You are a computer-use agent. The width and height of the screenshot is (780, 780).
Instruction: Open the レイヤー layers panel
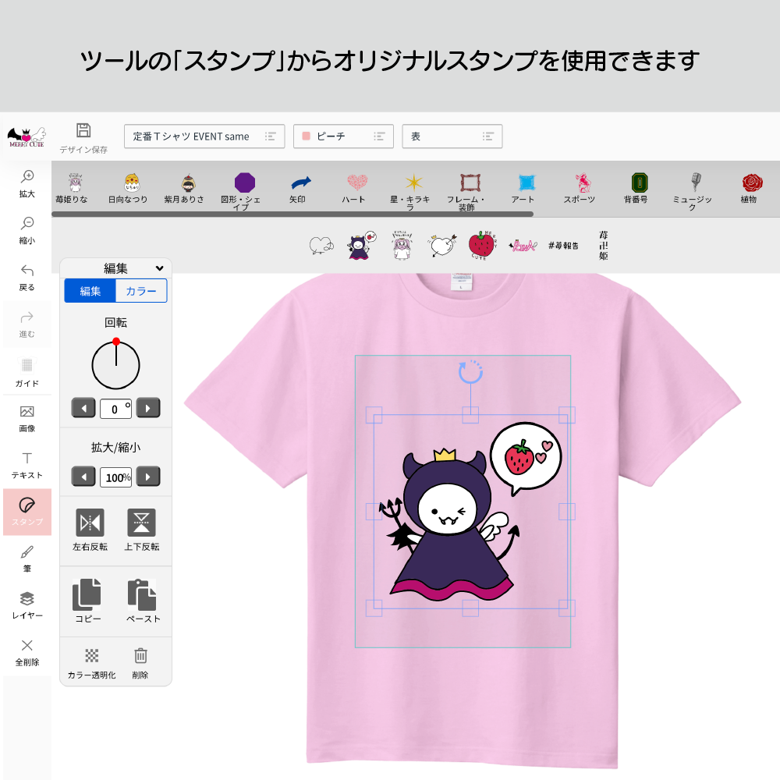(x=27, y=604)
